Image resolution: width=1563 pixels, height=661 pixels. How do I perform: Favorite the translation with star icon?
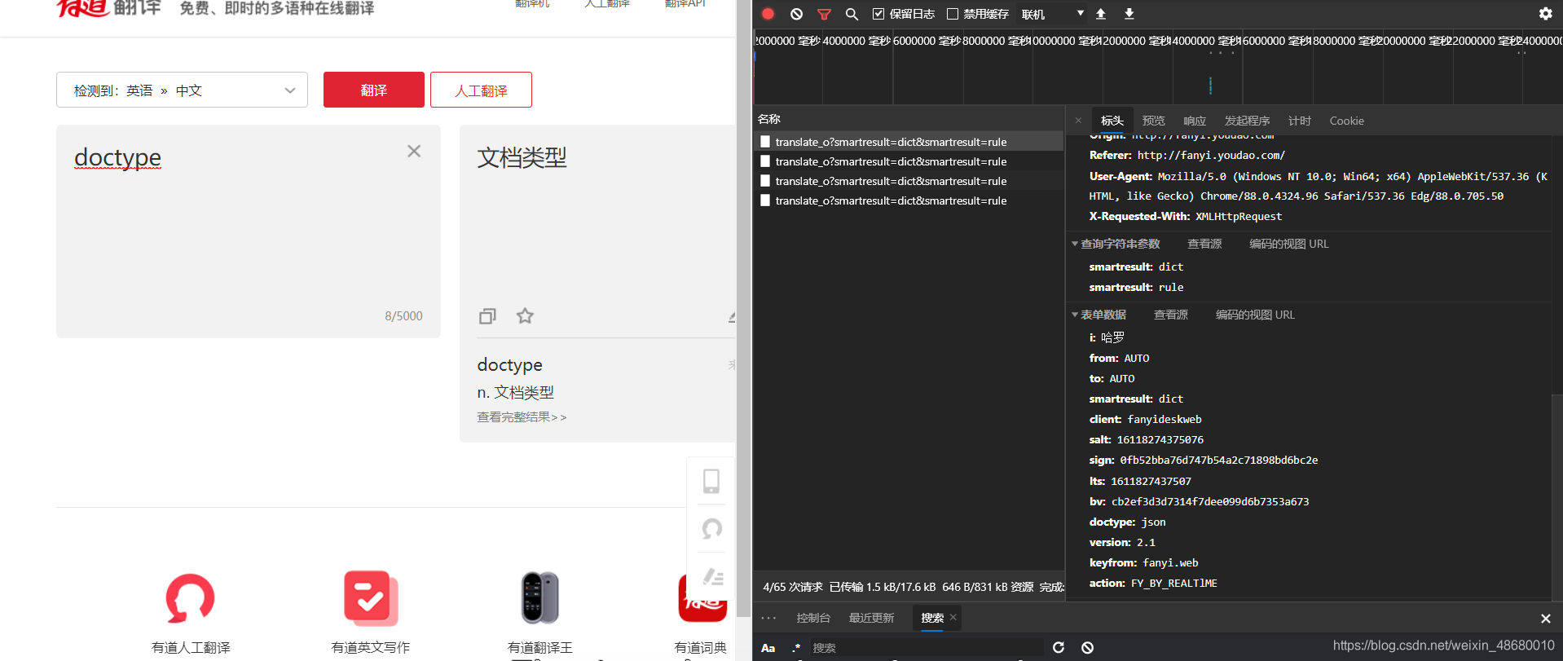coord(525,315)
